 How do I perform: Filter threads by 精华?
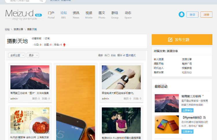(x=120, y=55)
